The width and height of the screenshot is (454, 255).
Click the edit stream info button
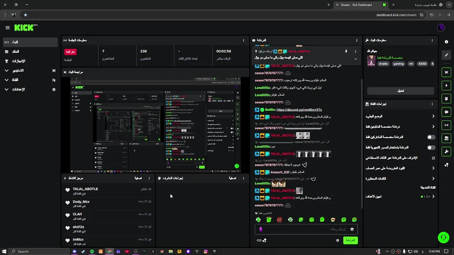pos(400,91)
